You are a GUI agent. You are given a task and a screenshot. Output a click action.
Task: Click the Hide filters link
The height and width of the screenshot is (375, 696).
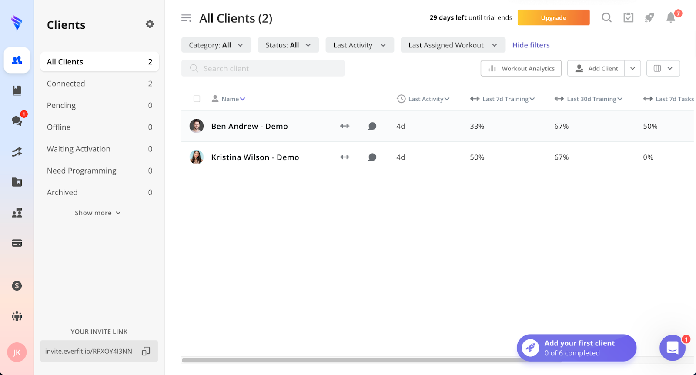pyautogui.click(x=531, y=45)
